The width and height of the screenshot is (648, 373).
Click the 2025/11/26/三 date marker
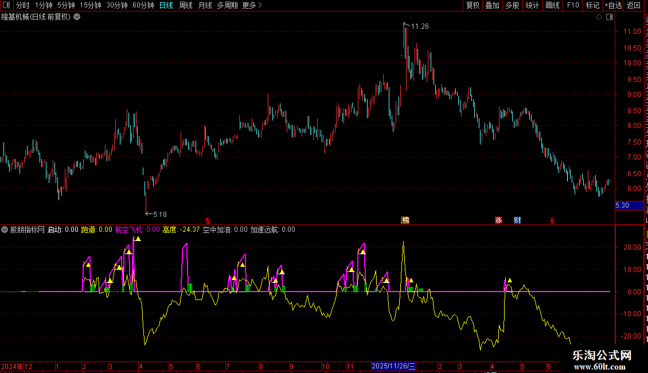pos(393,366)
